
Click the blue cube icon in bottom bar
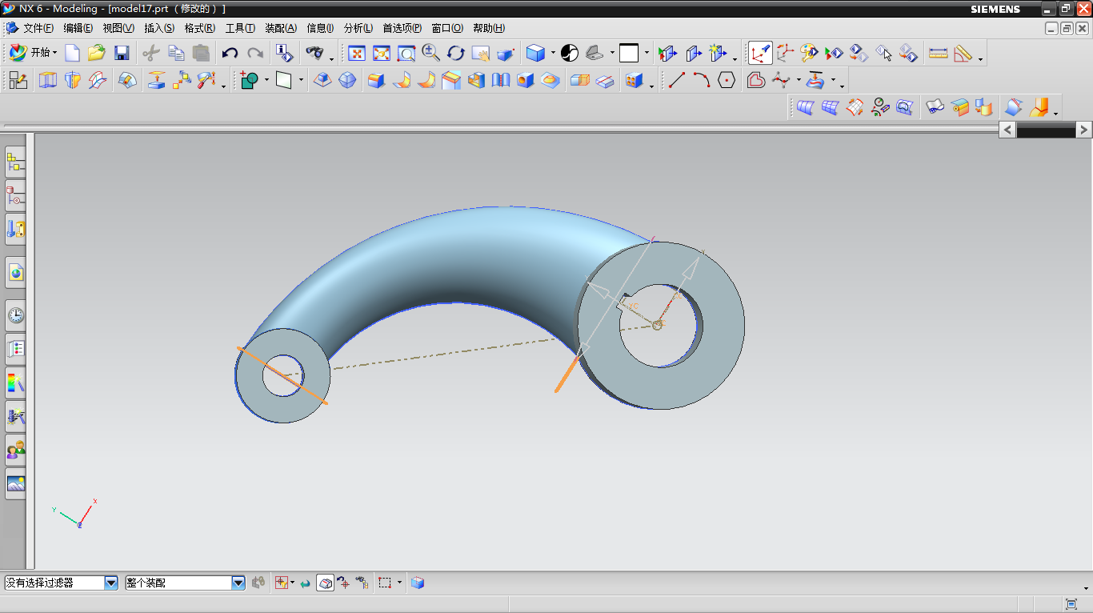coord(418,583)
